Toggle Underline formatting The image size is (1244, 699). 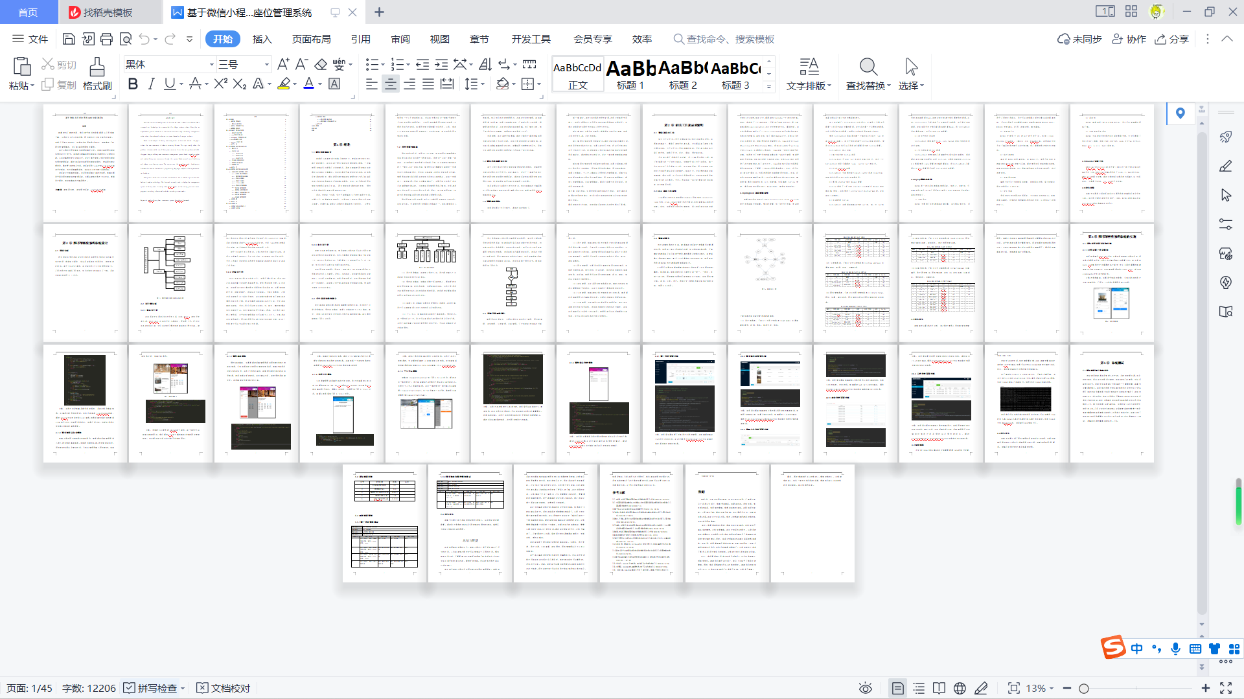click(170, 84)
